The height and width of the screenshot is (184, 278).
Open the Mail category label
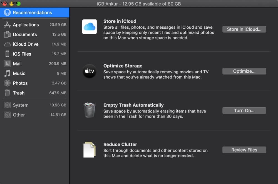coord(17,64)
